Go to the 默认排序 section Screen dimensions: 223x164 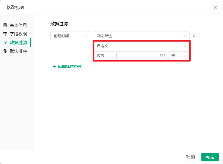pyautogui.click(x=18, y=51)
